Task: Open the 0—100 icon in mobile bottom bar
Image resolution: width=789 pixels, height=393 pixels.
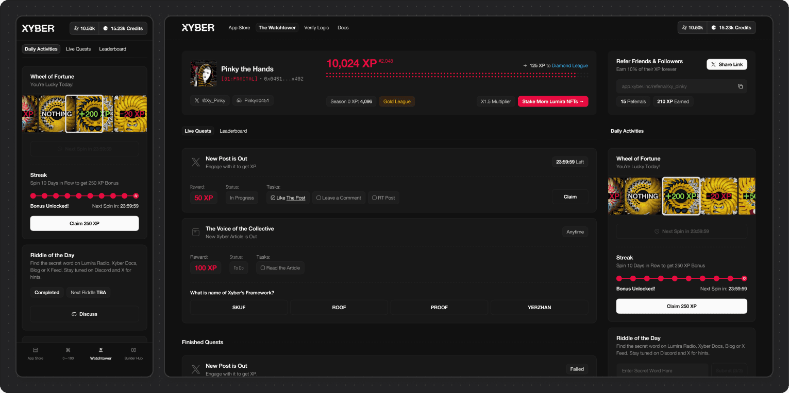Action: point(68,350)
